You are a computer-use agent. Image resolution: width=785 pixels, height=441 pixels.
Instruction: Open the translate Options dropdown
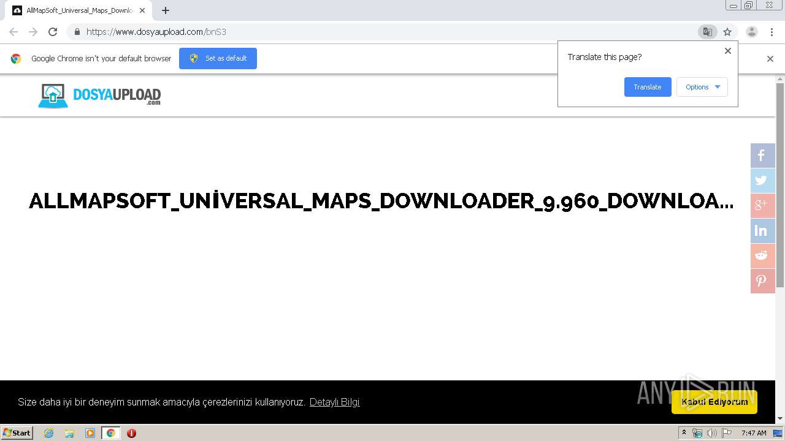click(702, 87)
